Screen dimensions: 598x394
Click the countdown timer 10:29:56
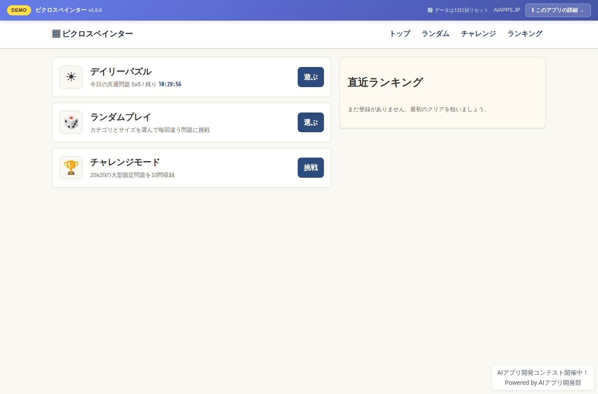[x=170, y=84]
